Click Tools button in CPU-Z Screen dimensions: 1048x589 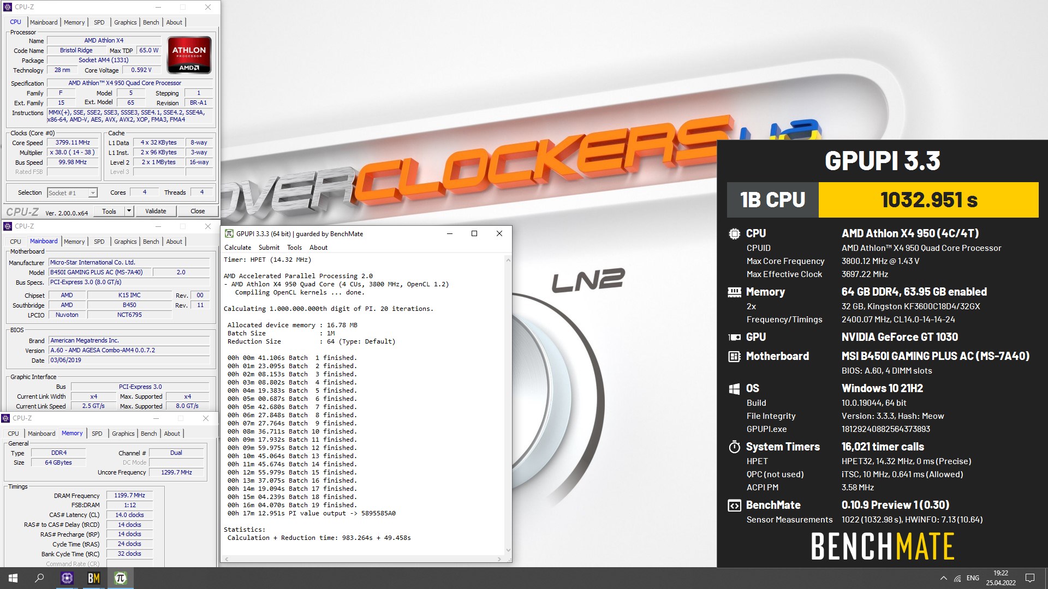(x=109, y=211)
